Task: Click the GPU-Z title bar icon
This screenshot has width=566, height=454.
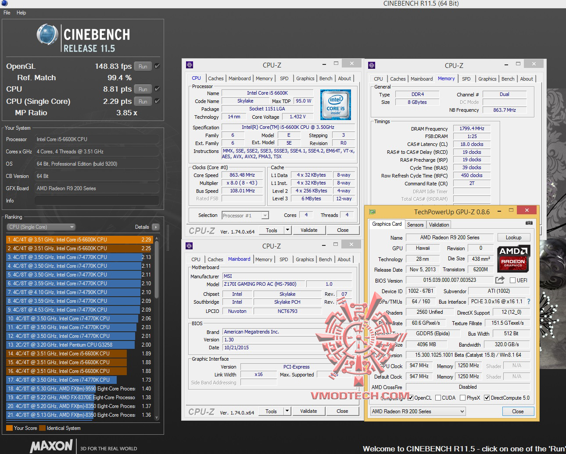Action: click(373, 212)
